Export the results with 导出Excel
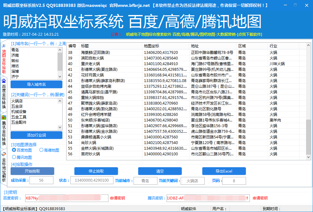This screenshot has width=313, height=212. [x=224, y=171]
